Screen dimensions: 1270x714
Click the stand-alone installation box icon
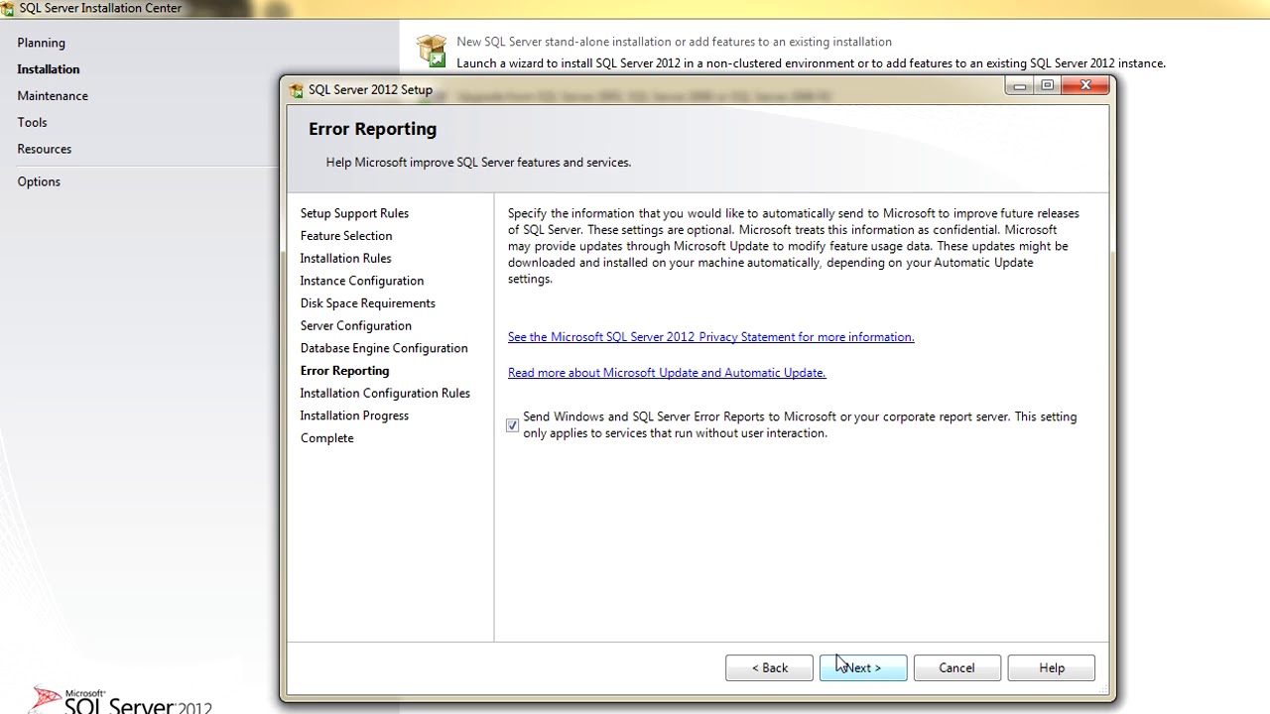(x=432, y=51)
